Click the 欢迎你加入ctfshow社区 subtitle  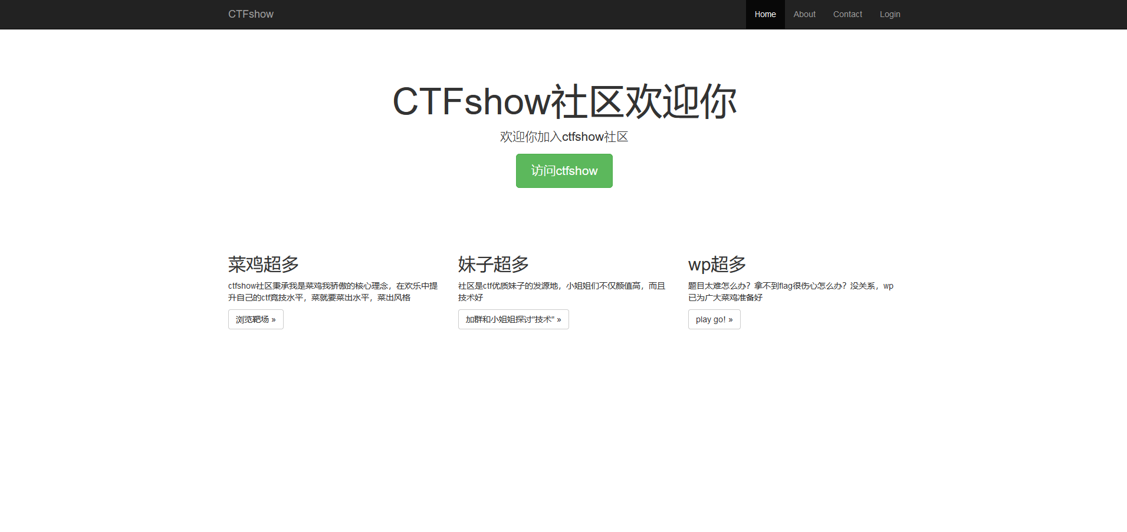[x=564, y=137]
